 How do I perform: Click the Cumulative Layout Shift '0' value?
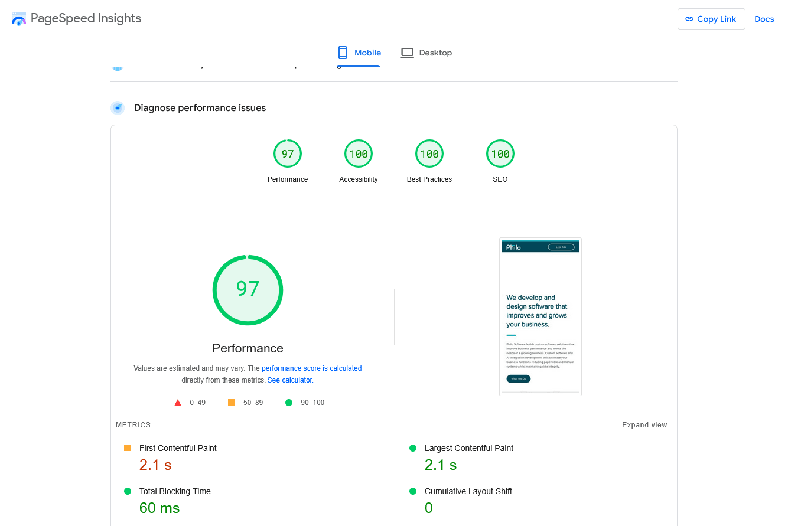click(x=429, y=508)
